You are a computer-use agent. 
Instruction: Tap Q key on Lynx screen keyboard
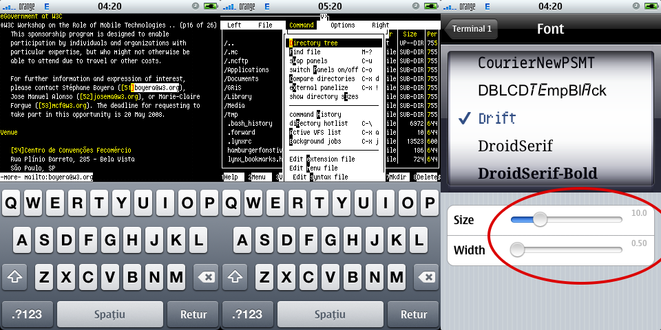[11, 203]
